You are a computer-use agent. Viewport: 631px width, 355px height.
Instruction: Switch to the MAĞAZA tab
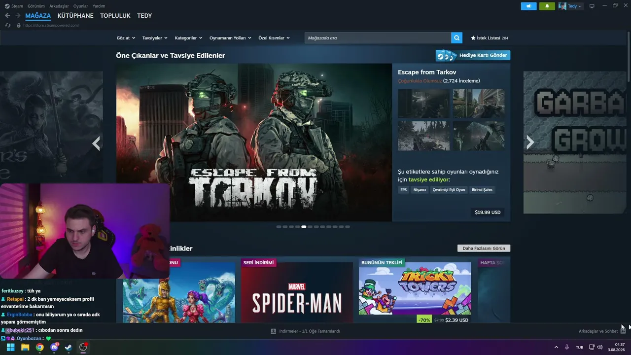[38, 16]
